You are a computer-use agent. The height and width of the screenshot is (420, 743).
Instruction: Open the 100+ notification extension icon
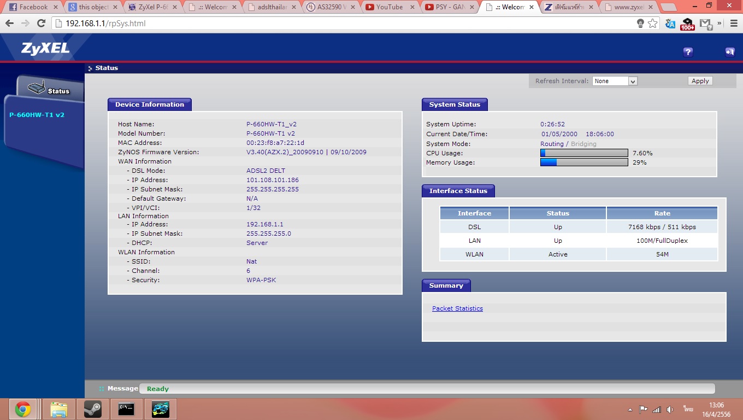(x=688, y=24)
